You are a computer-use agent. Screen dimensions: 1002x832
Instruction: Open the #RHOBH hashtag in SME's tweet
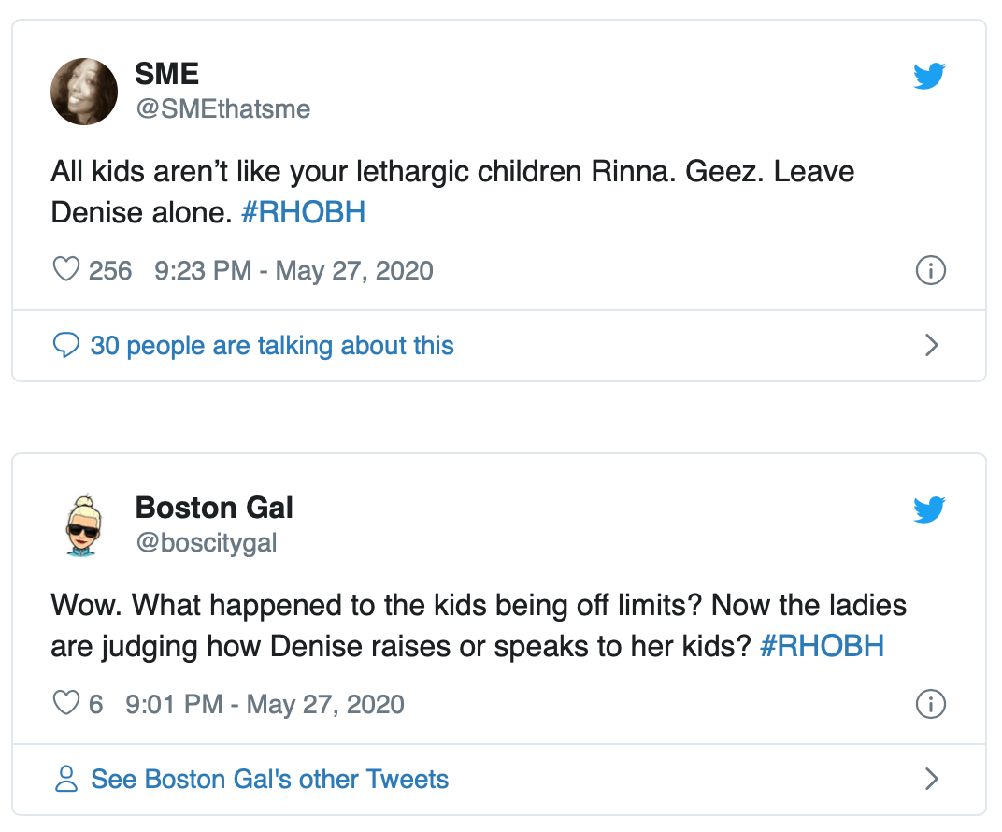point(303,213)
